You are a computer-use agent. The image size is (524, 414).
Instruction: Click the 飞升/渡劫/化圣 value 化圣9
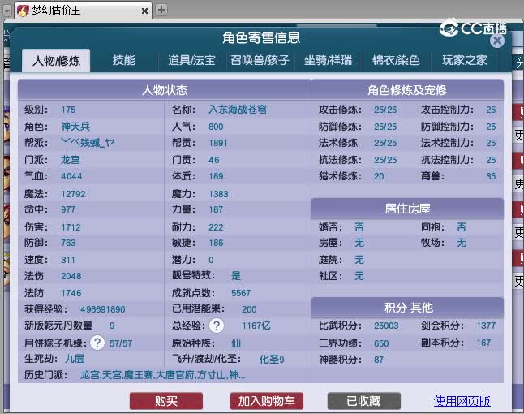272,360
